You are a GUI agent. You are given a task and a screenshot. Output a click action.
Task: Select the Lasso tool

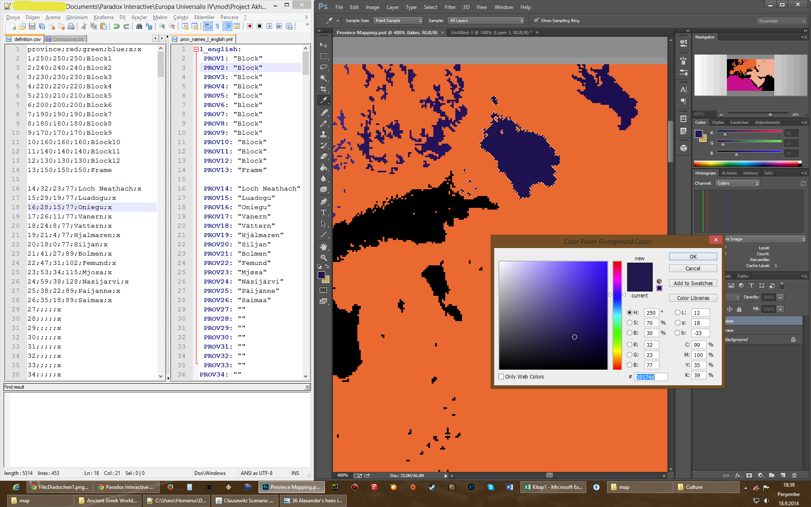pyautogui.click(x=324, y=67)
